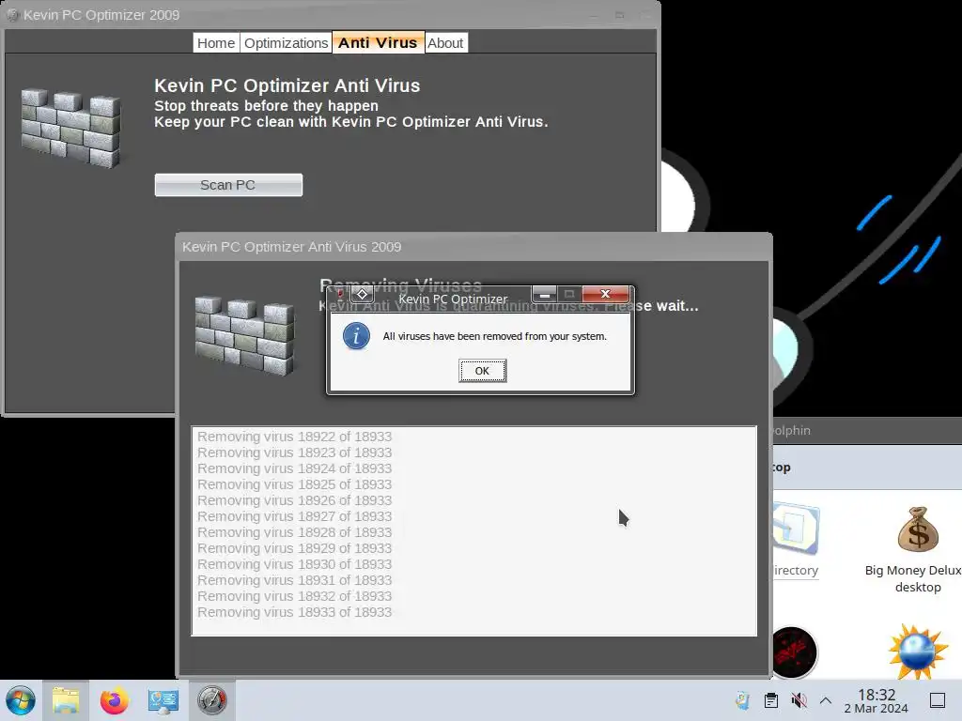Screen dimensions: 962x721
Task: Click the muted volume tray icon
Action: click(799, 700)
